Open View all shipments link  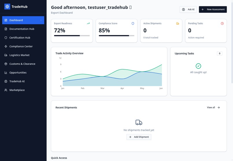click(213, 108)
